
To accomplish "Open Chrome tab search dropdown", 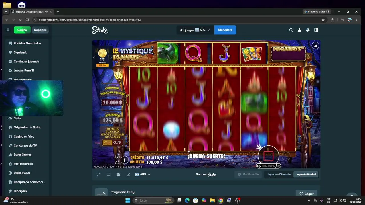I will click(x=6, y=12).
